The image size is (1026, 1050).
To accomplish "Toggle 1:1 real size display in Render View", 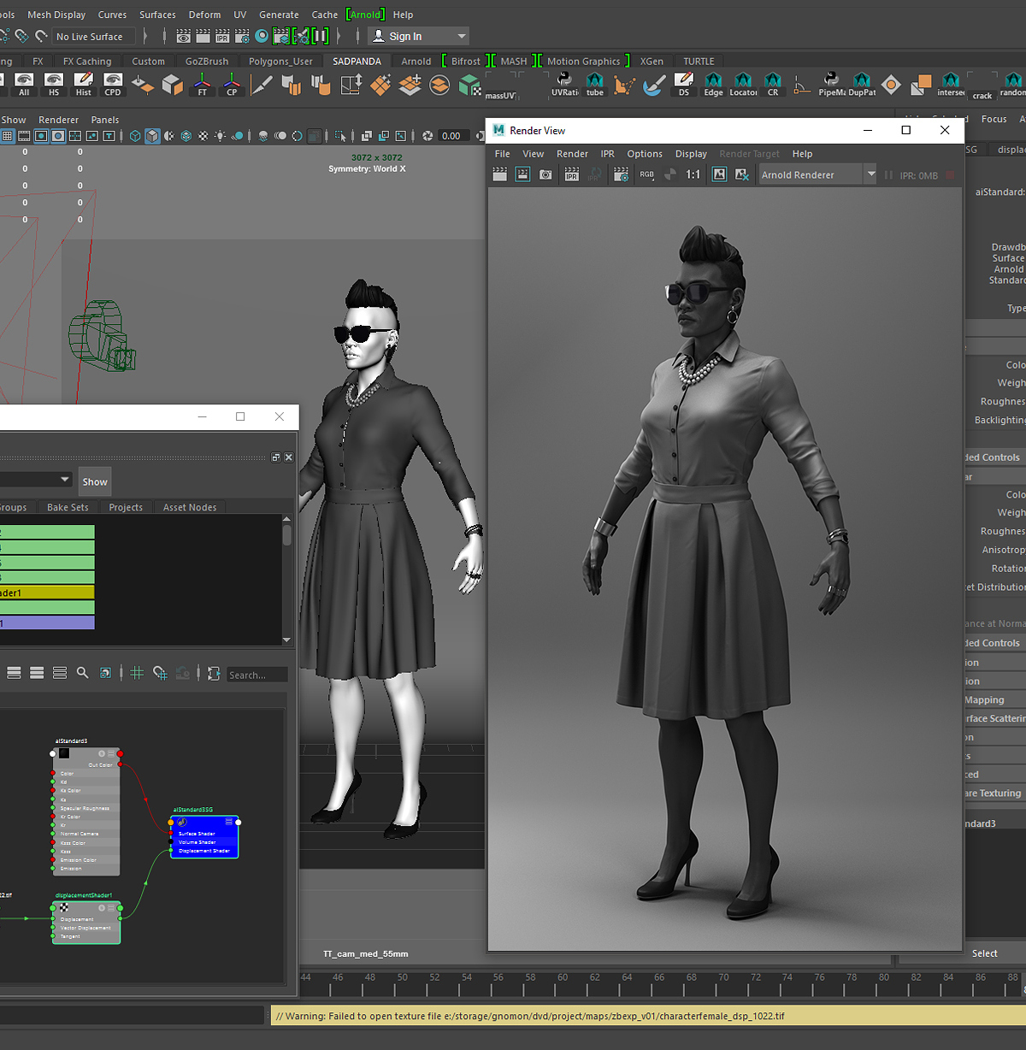I will tap(693, 174).
